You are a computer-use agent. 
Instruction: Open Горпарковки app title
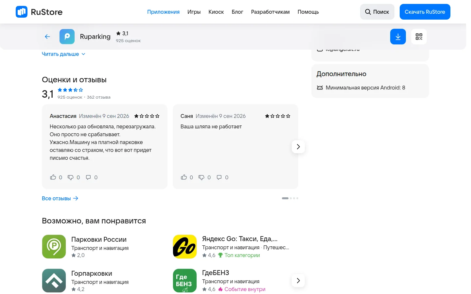tap(92, 273)
